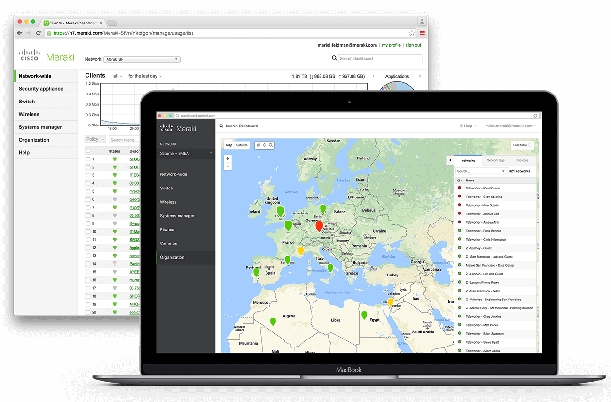Click the Cisco Meraki logo in dark sidebar
Image resolution: width=611 pixels, height=402 pixels.
coord(178,128)
